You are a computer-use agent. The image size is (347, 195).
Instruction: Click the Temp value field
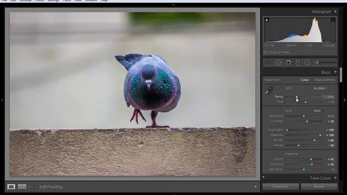pos(329,97)
